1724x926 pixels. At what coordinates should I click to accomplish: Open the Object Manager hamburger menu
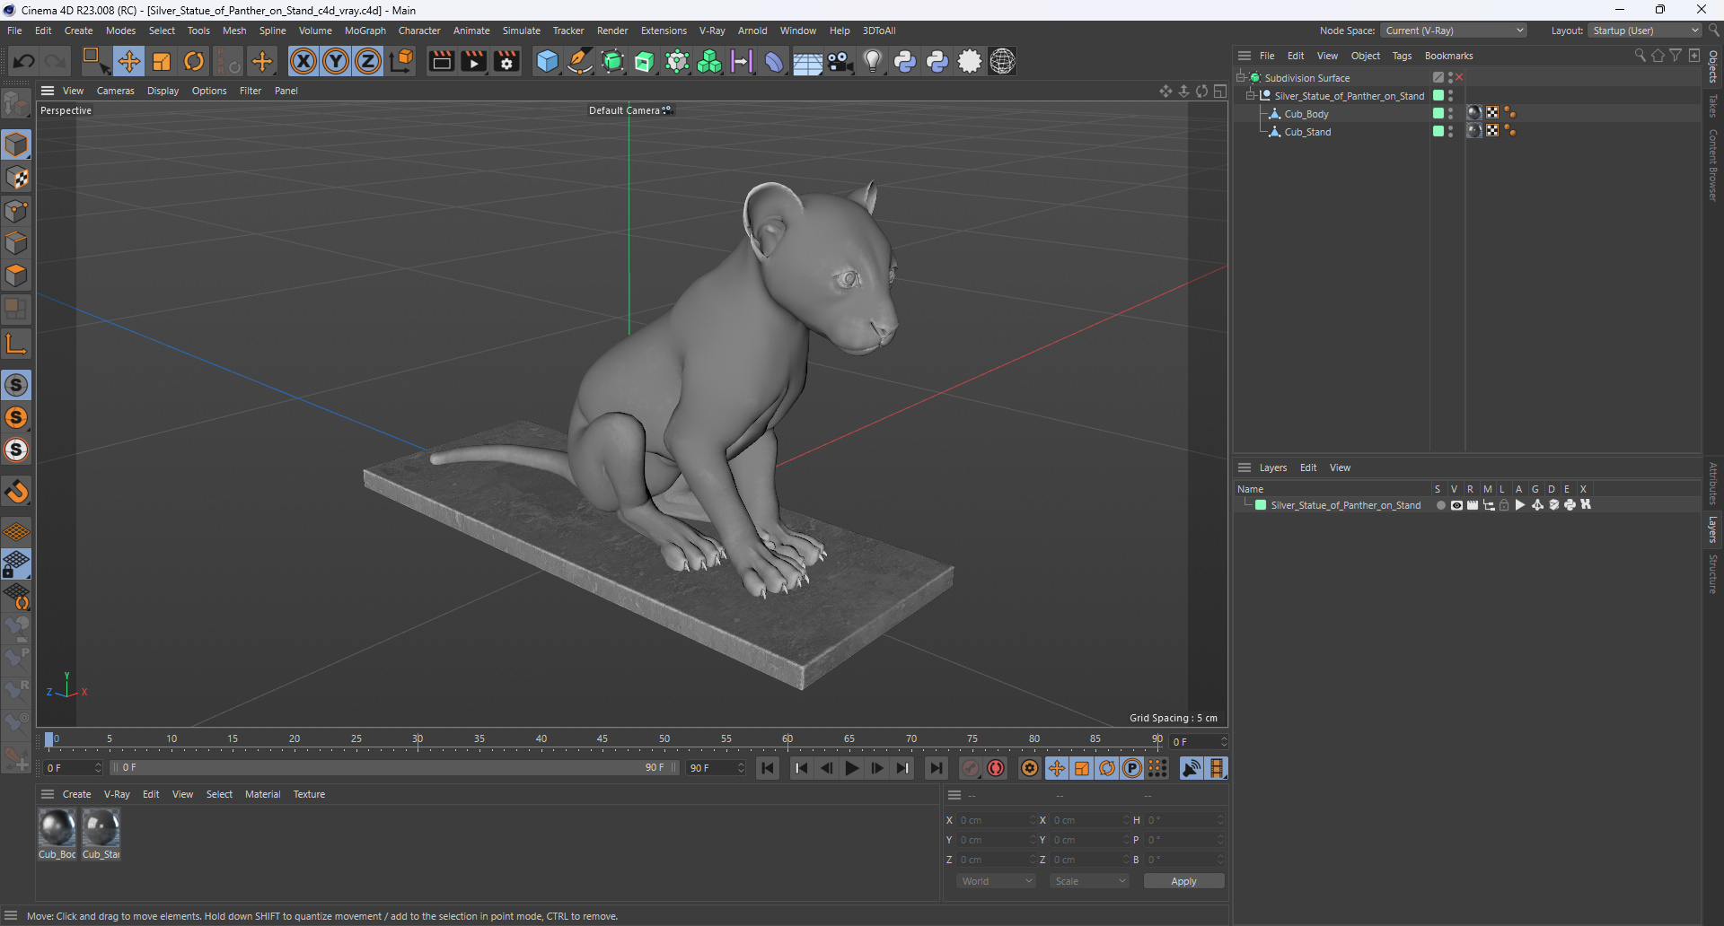tap(1245, 56)
